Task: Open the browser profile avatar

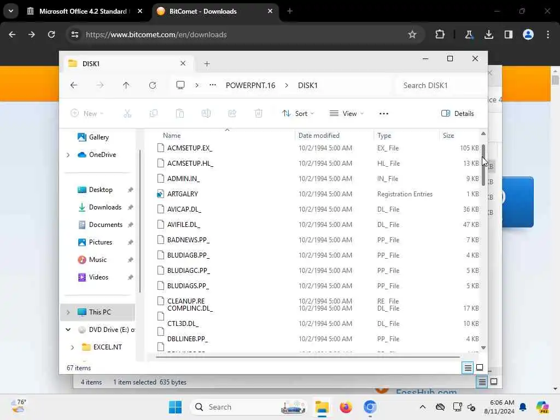Action: coord(528,34)
